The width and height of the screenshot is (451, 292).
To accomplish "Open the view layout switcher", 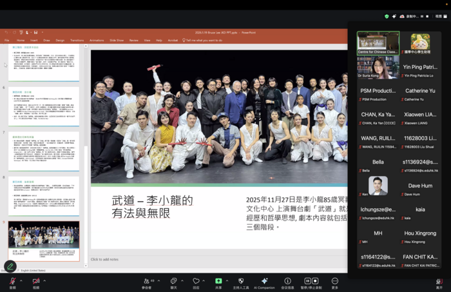I will (x=441, y=16).
